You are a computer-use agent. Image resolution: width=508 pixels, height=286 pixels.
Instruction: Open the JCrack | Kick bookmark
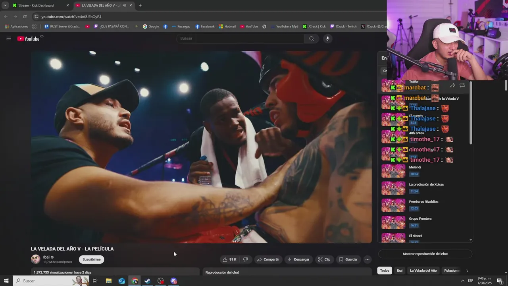[x=314, y=27]
